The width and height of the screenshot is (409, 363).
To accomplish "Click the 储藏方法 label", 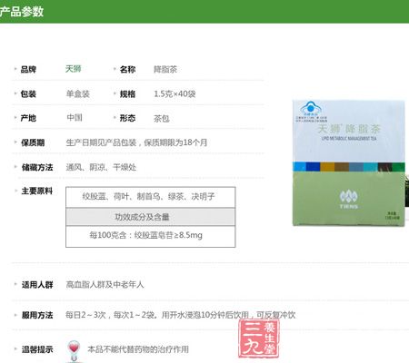I will click(37, 167).
